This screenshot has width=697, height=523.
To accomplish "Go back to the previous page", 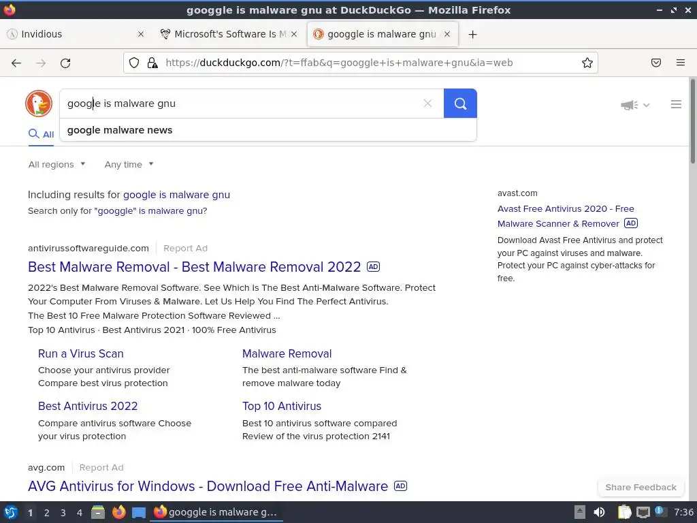I will [16, 63].
